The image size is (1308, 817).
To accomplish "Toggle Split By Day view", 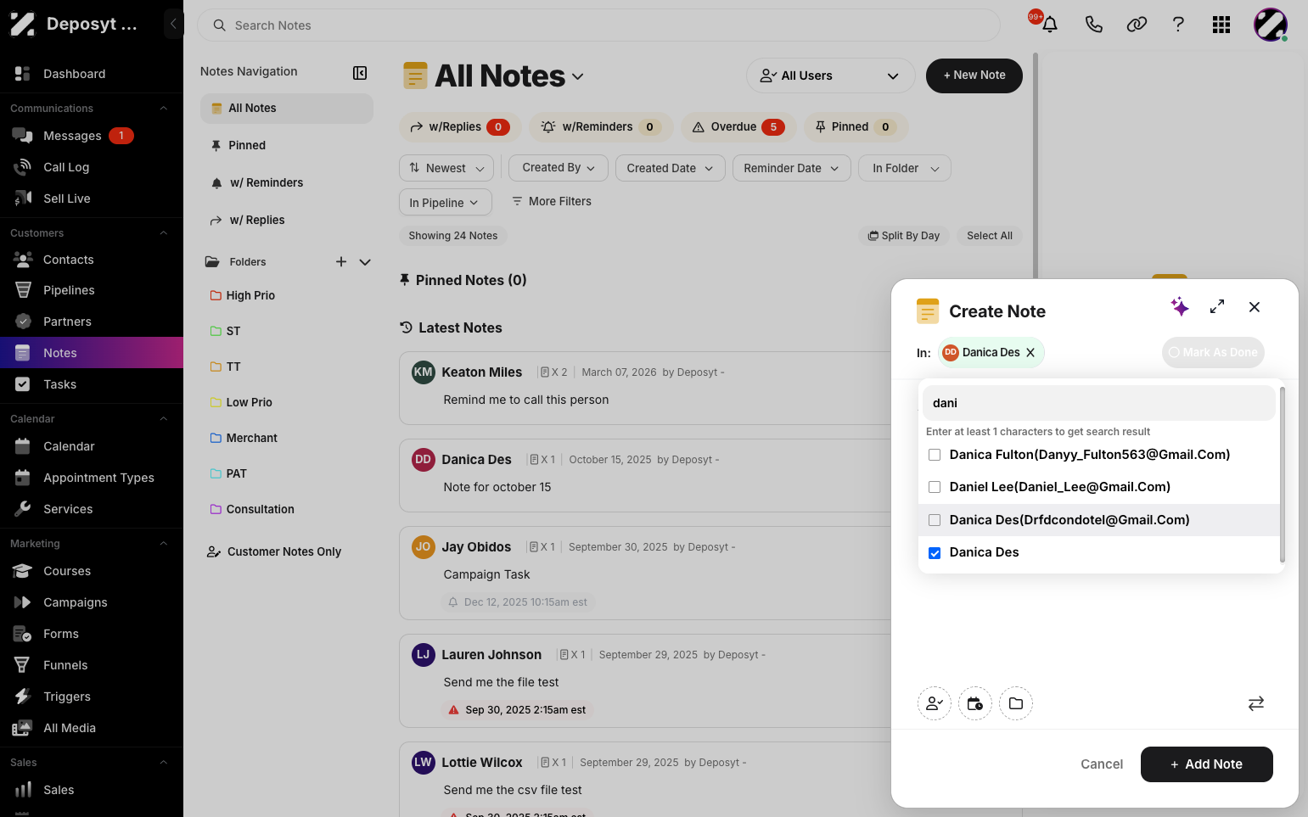I will pos(904,236).
